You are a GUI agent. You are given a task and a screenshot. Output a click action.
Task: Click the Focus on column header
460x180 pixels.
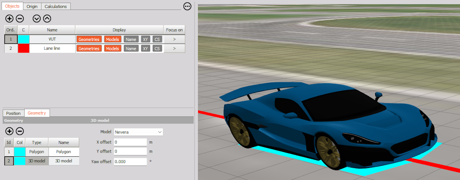pyautogui.click(x=174, y=30)
